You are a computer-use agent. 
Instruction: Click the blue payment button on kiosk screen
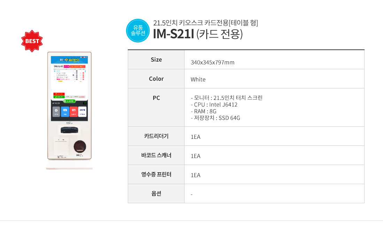point(65,112)
